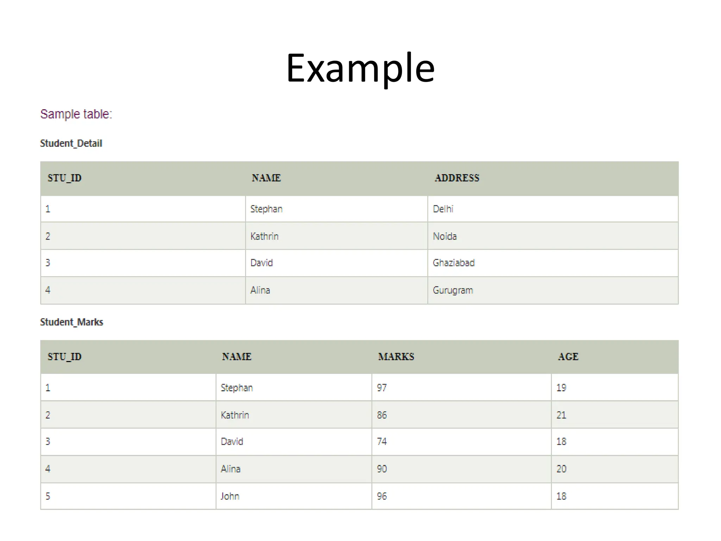The height and width of the screenshot is (541, 721).
Task: Click STU_ID 1 in Student_Detail table
Action: pos(48,209)
